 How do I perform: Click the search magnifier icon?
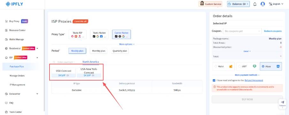(54, 62)
